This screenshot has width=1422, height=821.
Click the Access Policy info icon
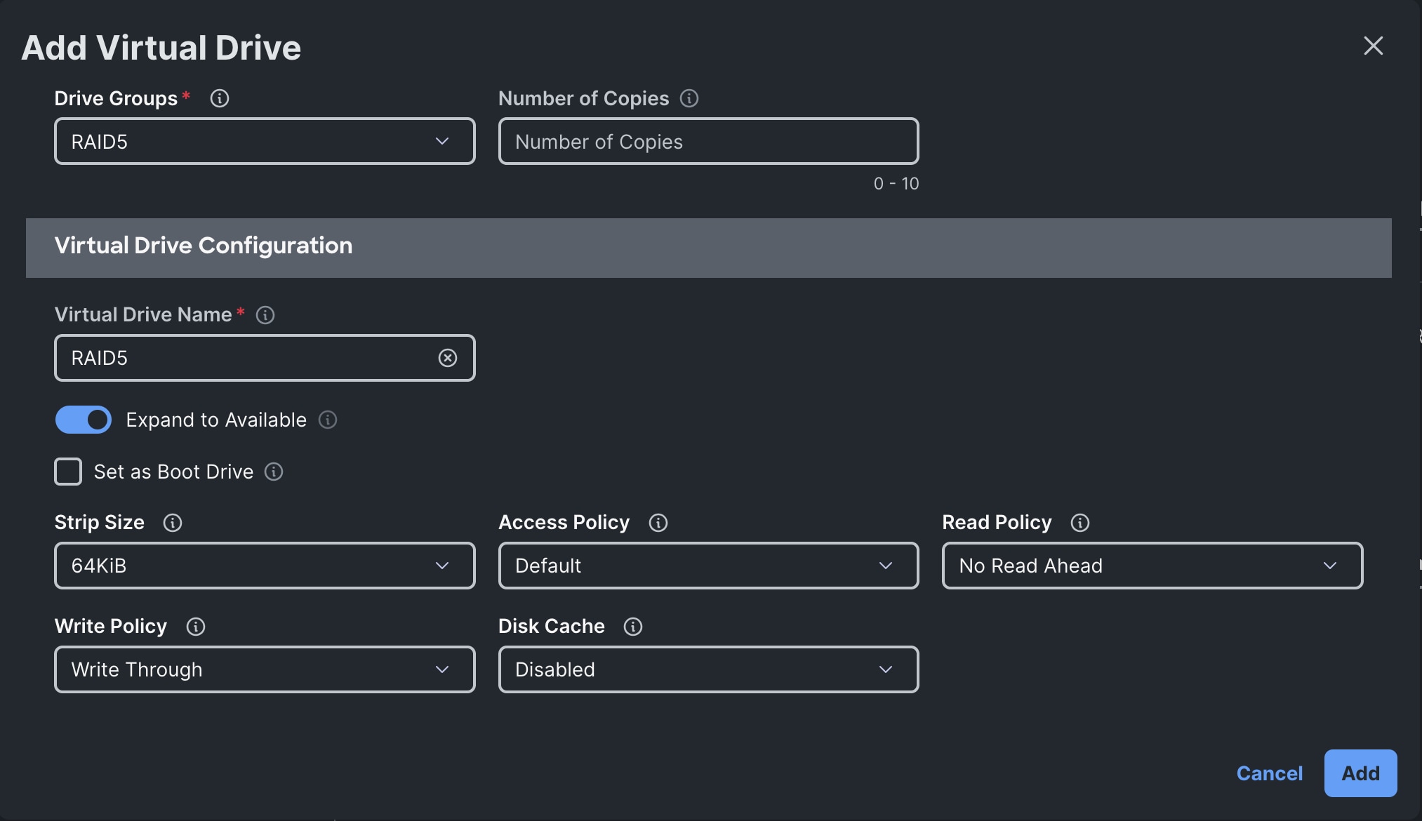pyautogui.click(x=658, y=522)
